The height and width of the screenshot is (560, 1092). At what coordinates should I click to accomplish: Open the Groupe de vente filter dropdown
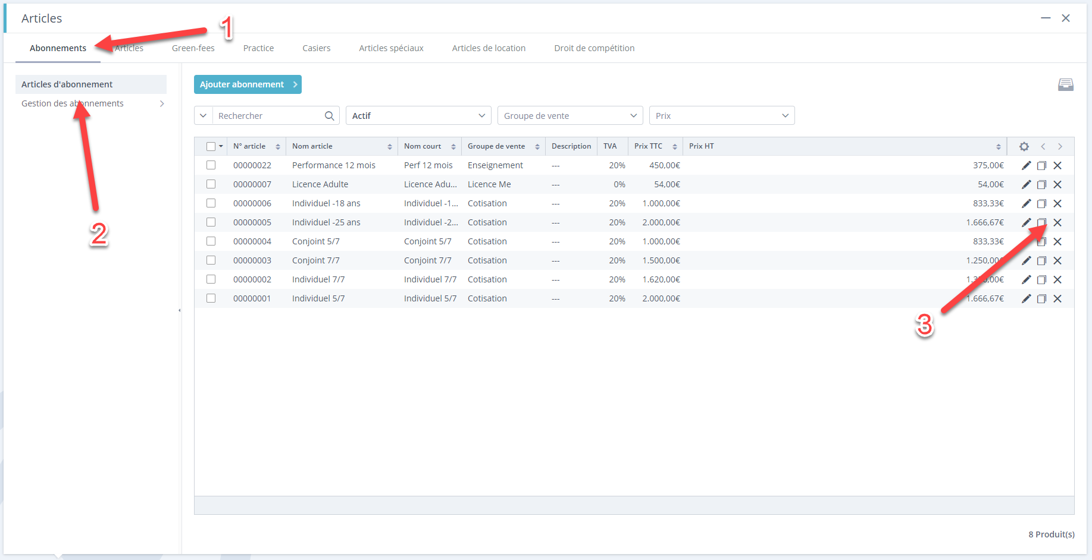[570, 116]
